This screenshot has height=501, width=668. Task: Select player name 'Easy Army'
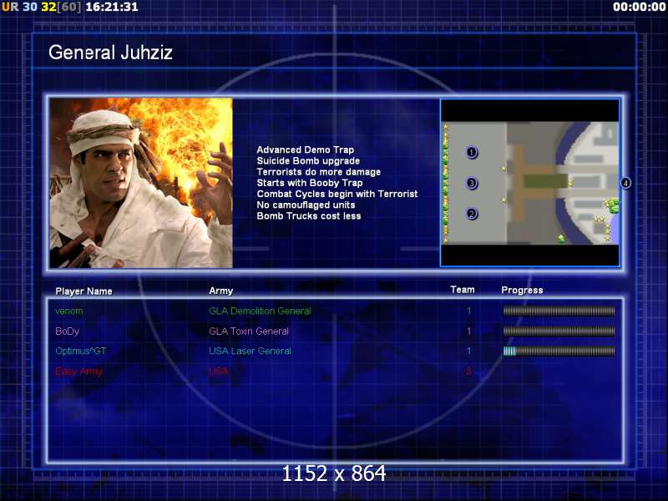78,372
